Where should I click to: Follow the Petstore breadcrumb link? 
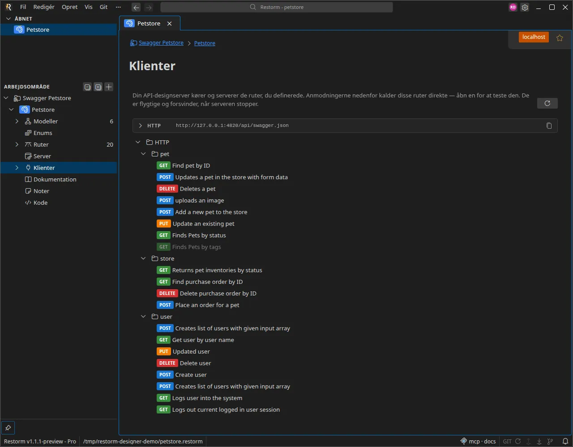pyautogui.click(x=205, y=43)
